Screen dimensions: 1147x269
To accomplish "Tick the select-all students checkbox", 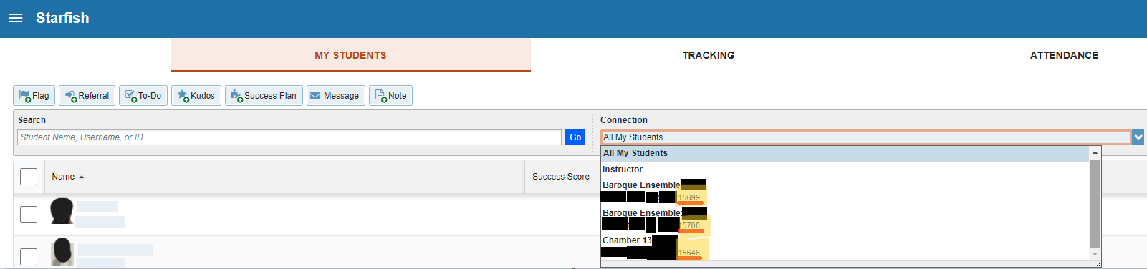I will 29,177.
